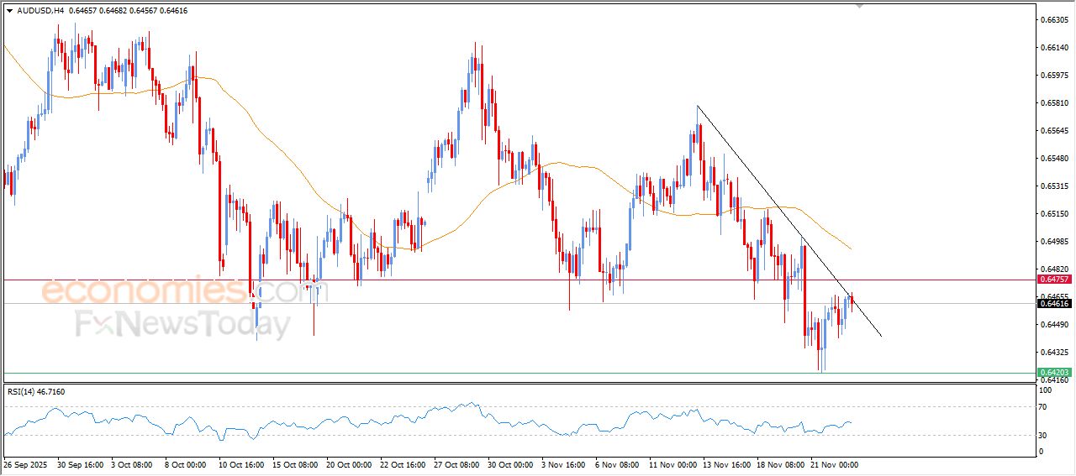Click the AUDUSD,H4 symbol title text
This screenshot has height=476, width=1076.
(x=40, y=11)
